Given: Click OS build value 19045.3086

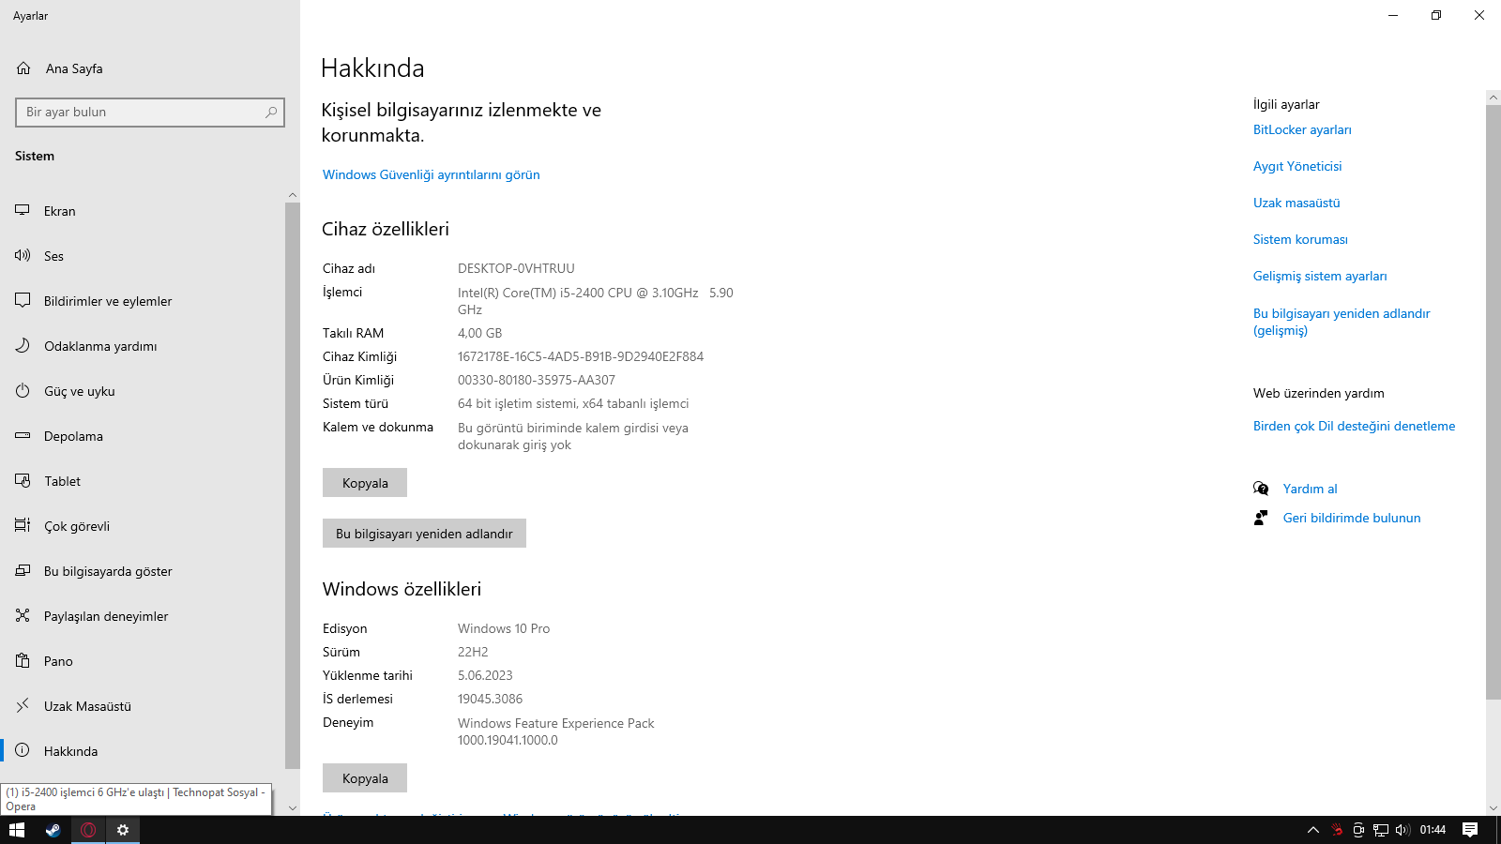Looking at the screenshot, I should tap(490, 700).
